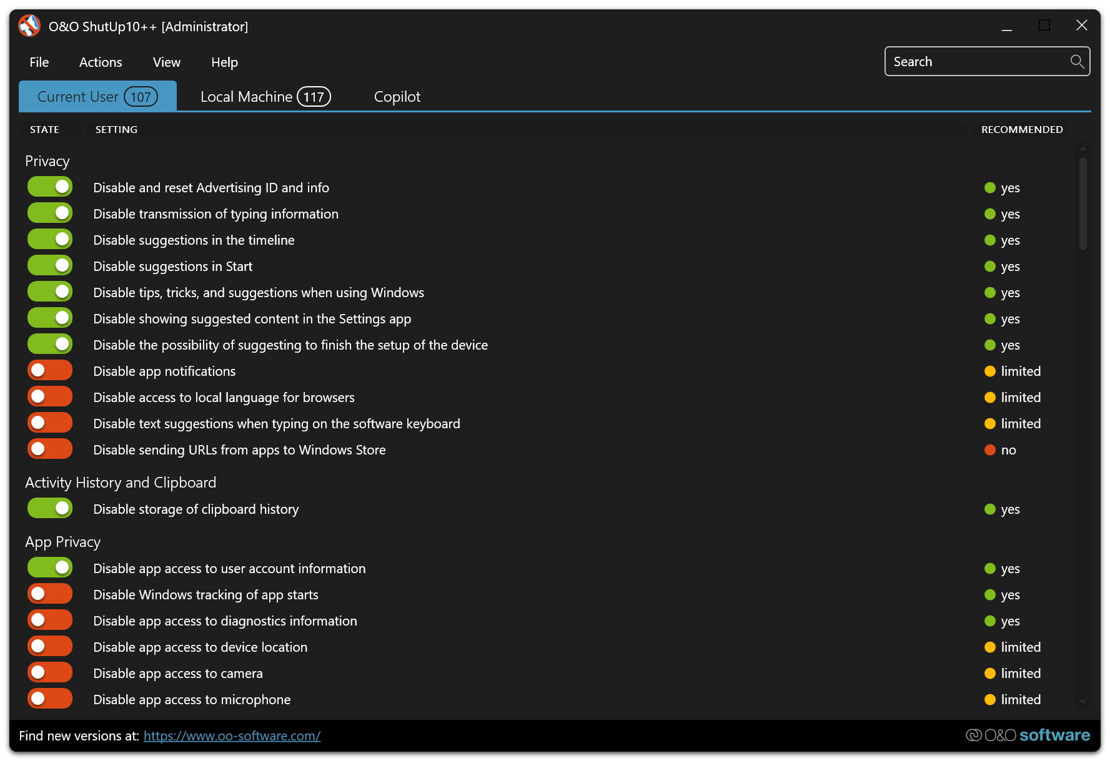Click into the Search field
This screenshot has width=1110, height=761.
pos(978,62)
